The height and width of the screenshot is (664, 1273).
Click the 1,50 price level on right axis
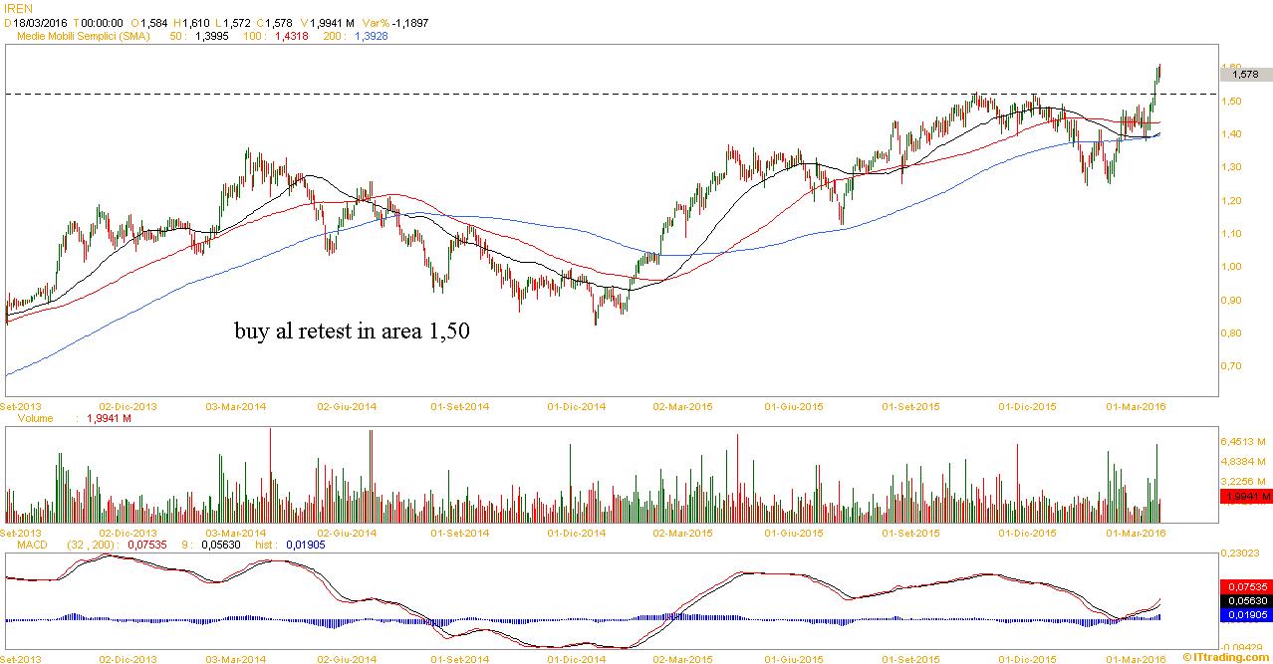(x=1231, y=101)
